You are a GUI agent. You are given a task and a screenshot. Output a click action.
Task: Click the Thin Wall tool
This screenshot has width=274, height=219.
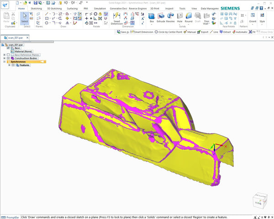(207, 17)
